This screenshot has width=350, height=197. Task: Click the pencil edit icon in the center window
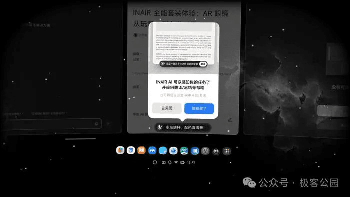[x=230, y=120]
